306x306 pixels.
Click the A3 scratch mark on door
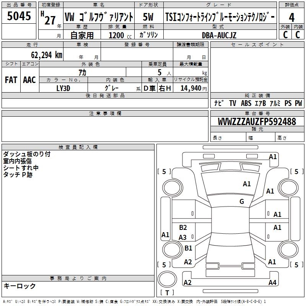click(x=182, y=237)
